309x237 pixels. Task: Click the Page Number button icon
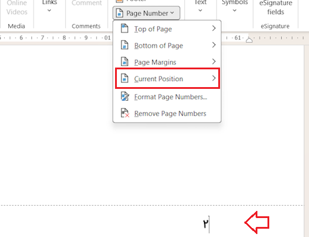(120, 13)
